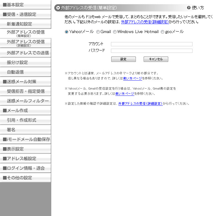Open 受信・送信設定 sidebar section

click(x=25, y=14)
